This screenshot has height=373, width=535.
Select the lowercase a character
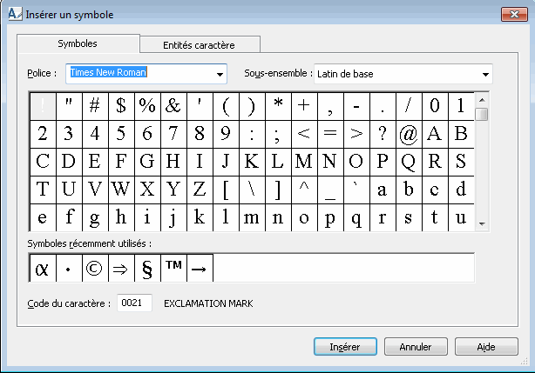pyautogui.click(x=383, y=190)
